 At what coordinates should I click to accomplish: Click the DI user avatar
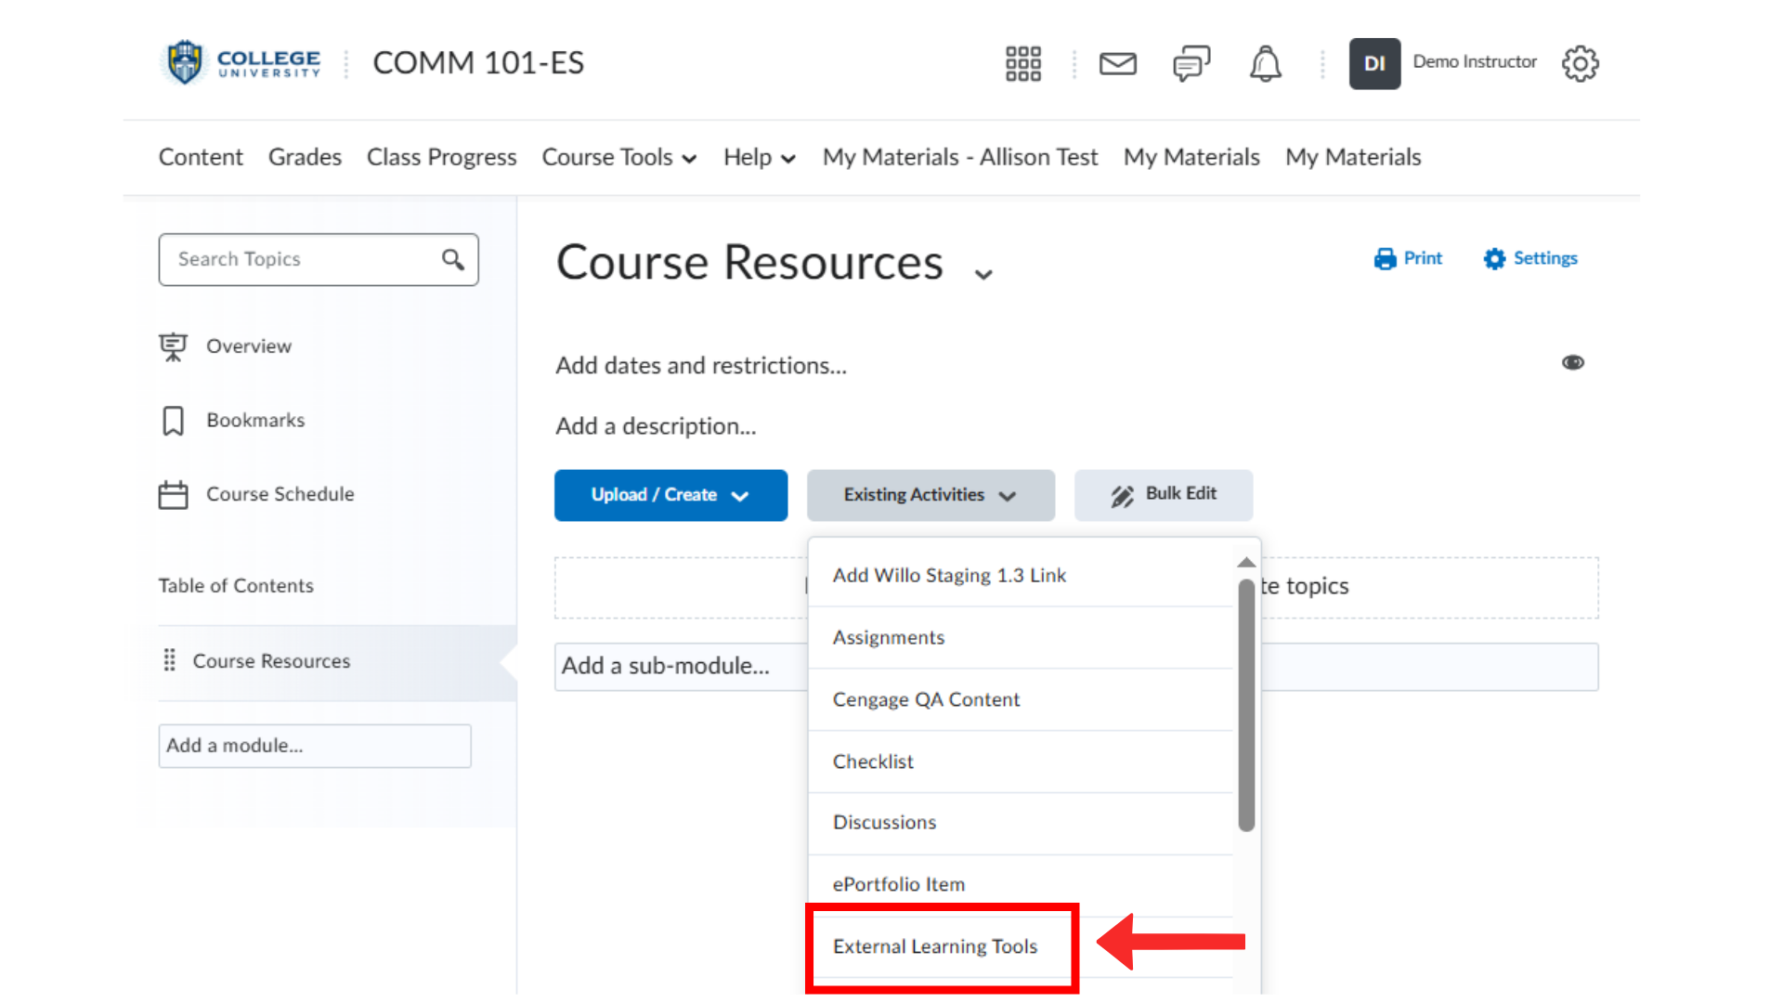click(x=1374, y=63)
